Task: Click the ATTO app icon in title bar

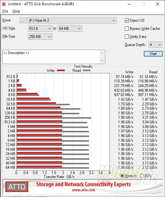Action: (4, 4)
